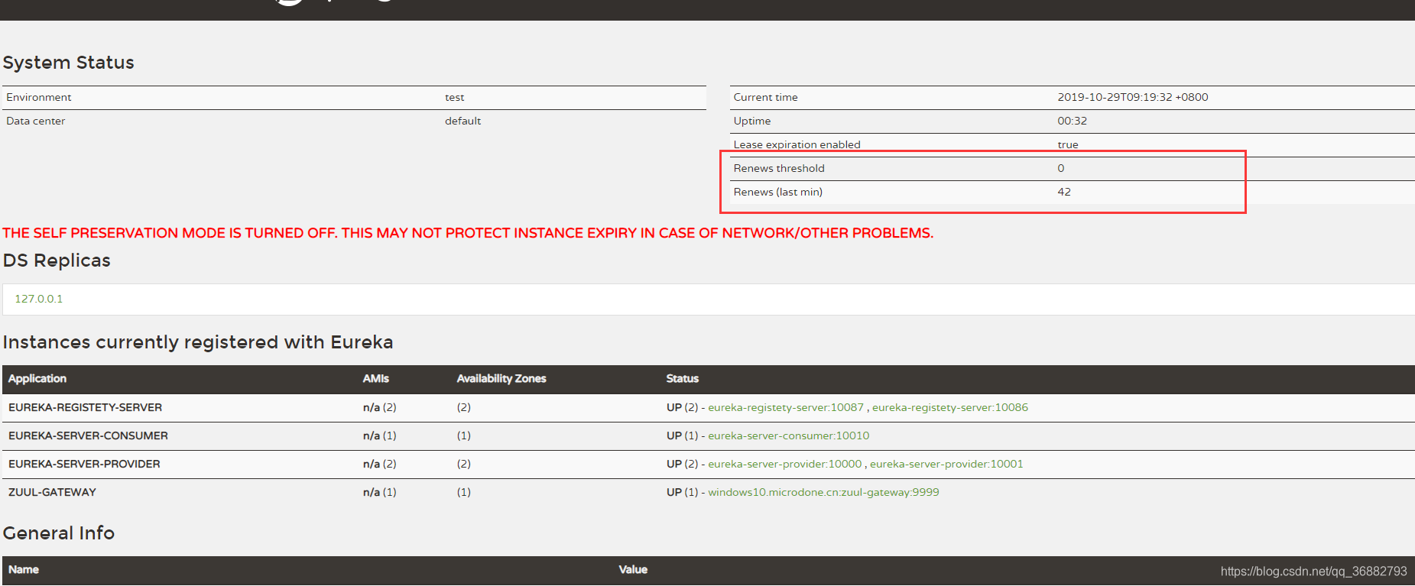Click the Availability Zones column header
Image resolution: width=1415 pixels, height=586 pixels.
501,378
